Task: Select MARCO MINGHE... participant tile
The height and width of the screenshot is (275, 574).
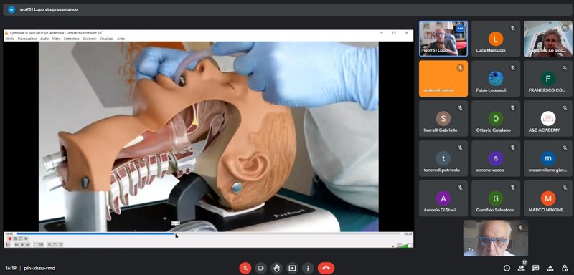Action: [x=548, y=198]
